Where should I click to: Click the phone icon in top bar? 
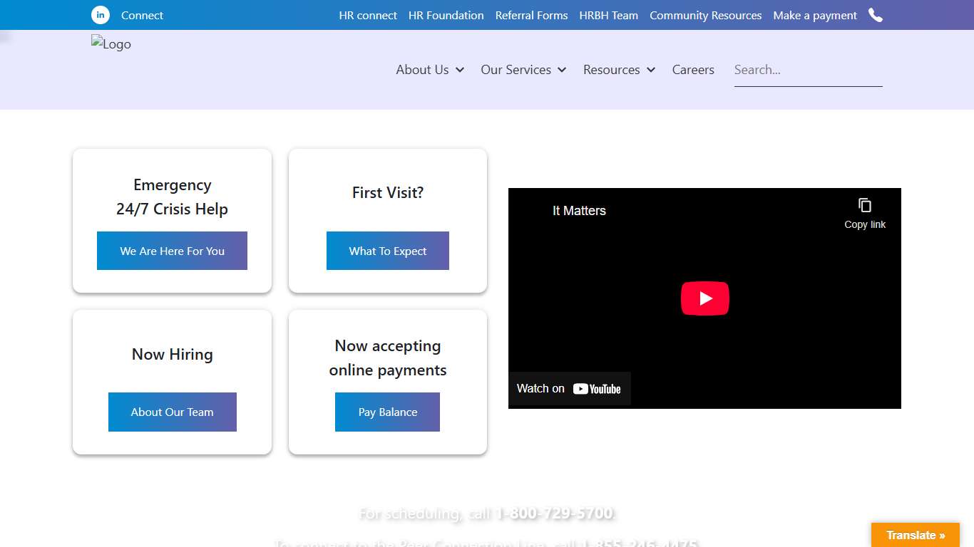tap(876, 15)
